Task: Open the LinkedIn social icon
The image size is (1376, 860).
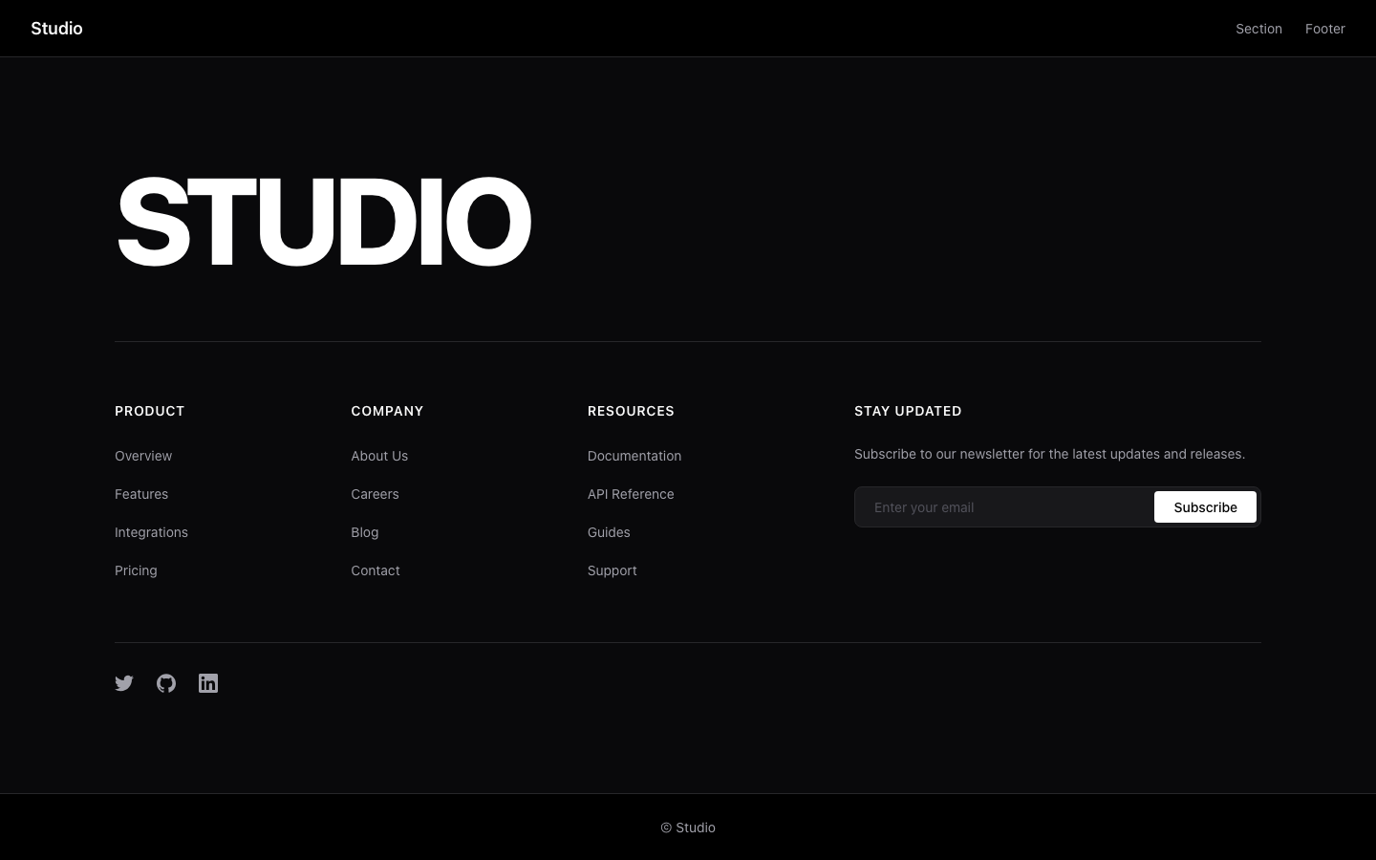Action: (x=208, y=683)
